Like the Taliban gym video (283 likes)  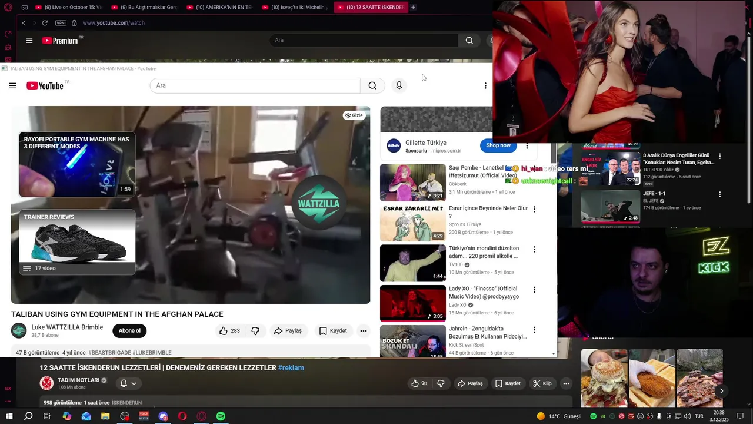[229, 331]
